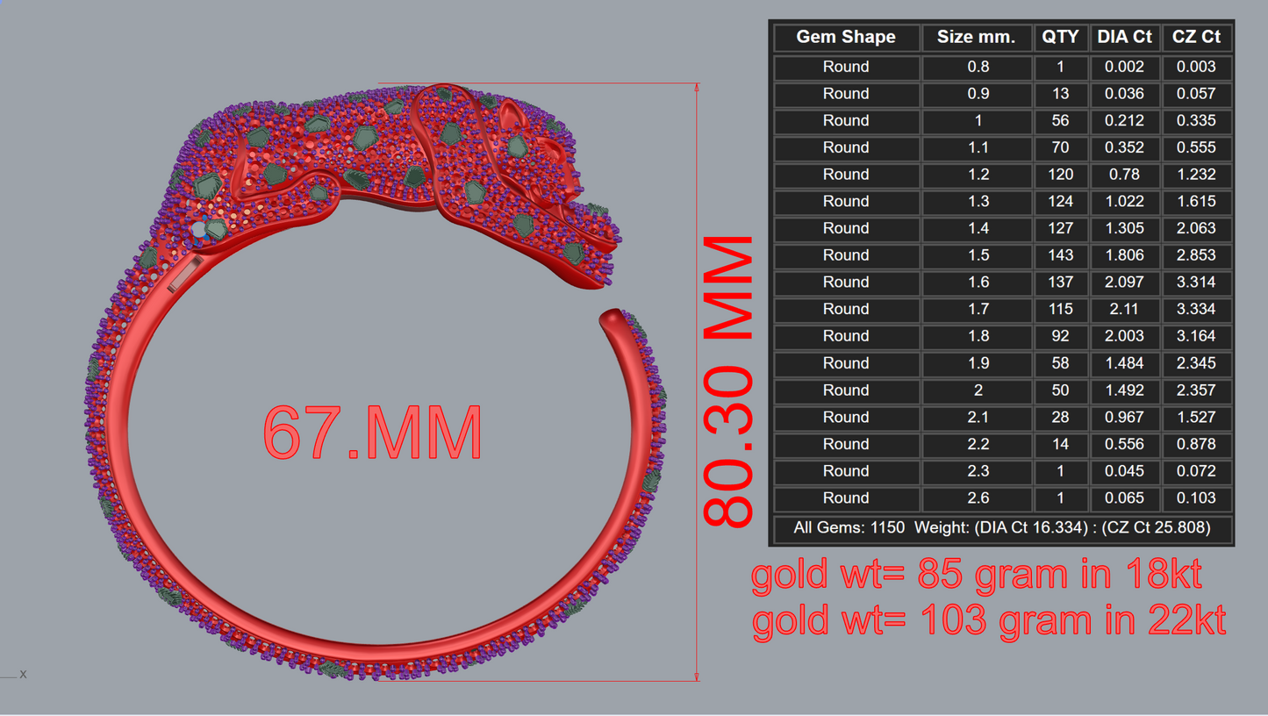
Task: Click the DIA Ct column header
Action: coord(1124,37)
